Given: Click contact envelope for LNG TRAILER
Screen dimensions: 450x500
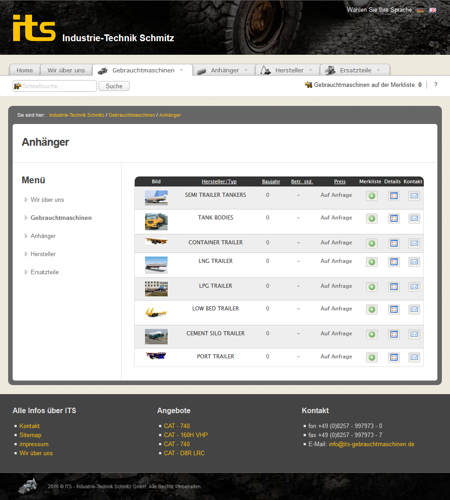Looking at the screenshot, I should [x=414, y=262].
